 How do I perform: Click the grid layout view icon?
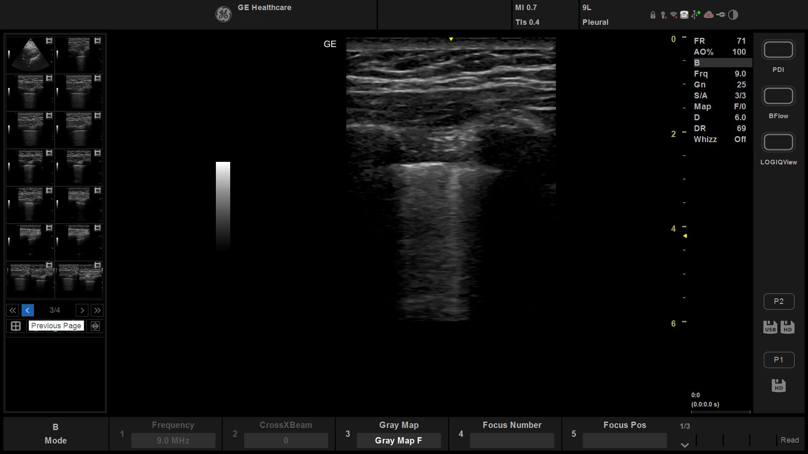[16, 326]
